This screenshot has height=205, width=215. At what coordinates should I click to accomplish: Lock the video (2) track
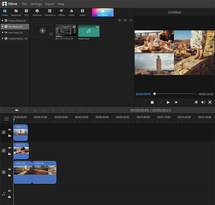(9, 175)
